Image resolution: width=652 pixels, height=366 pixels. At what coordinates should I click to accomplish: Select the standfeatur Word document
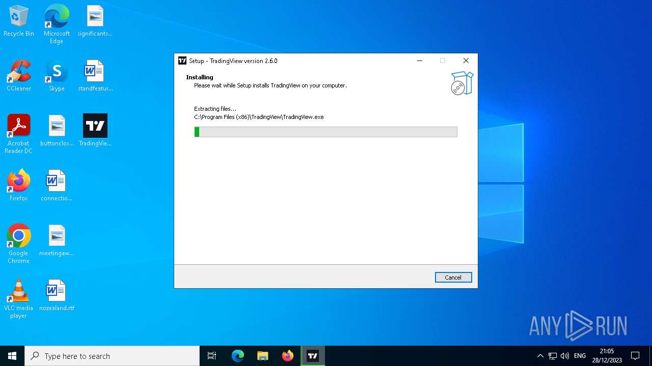pos(95,76)
